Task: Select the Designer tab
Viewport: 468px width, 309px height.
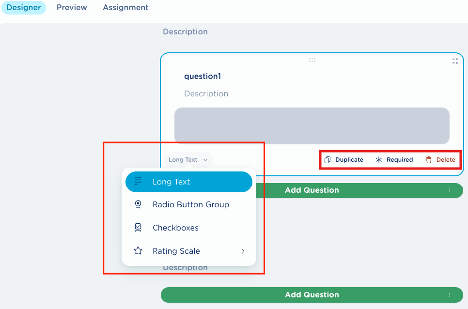Action: (x=23, y=8)
